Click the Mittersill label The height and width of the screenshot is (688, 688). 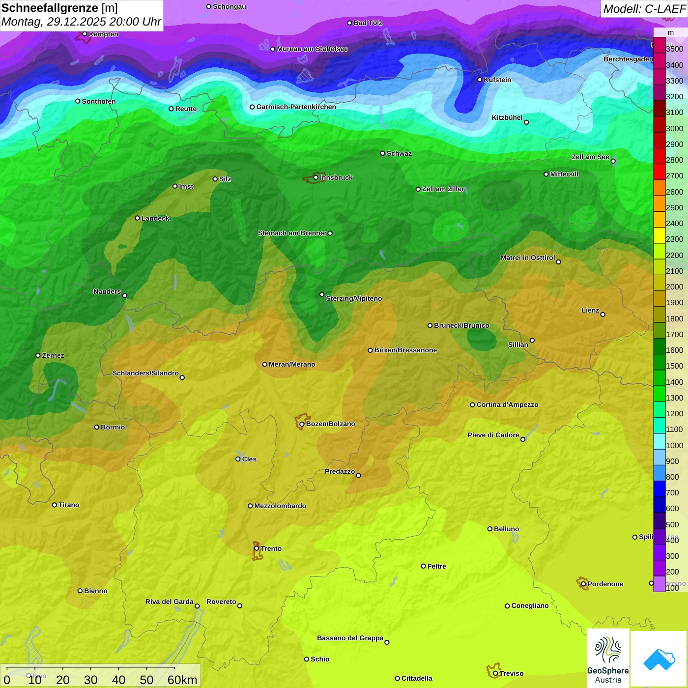click(564, 174)
